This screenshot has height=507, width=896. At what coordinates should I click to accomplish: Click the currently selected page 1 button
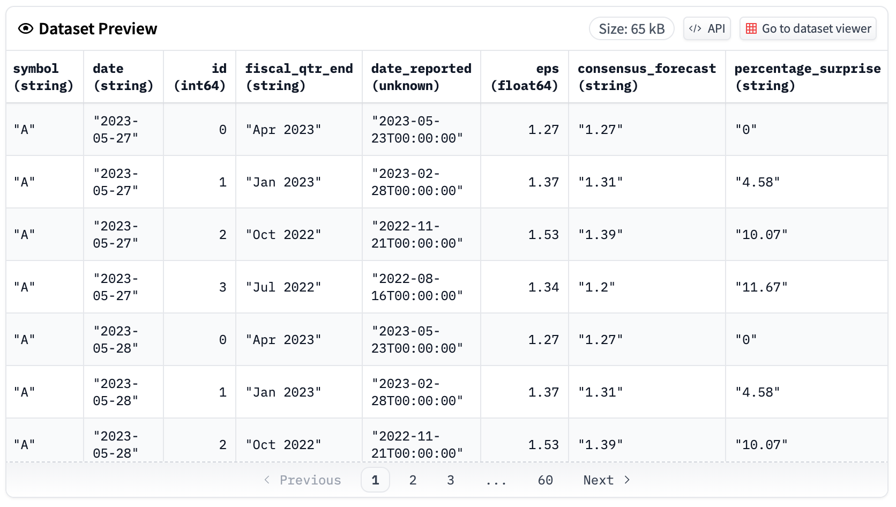coord(375,480)
